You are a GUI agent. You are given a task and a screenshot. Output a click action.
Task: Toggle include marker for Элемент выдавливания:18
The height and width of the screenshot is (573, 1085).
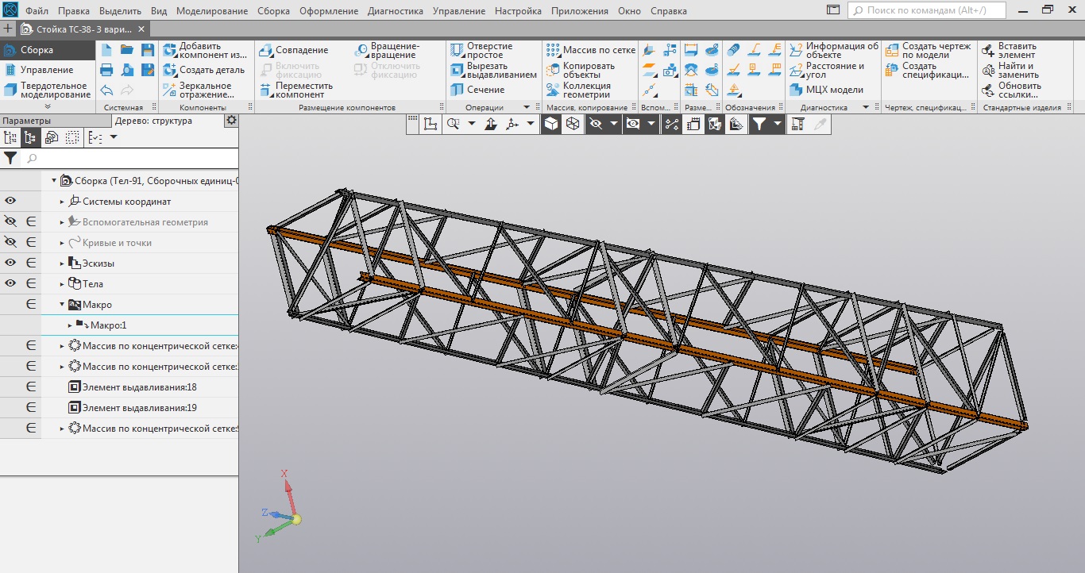tap(32, 386)
